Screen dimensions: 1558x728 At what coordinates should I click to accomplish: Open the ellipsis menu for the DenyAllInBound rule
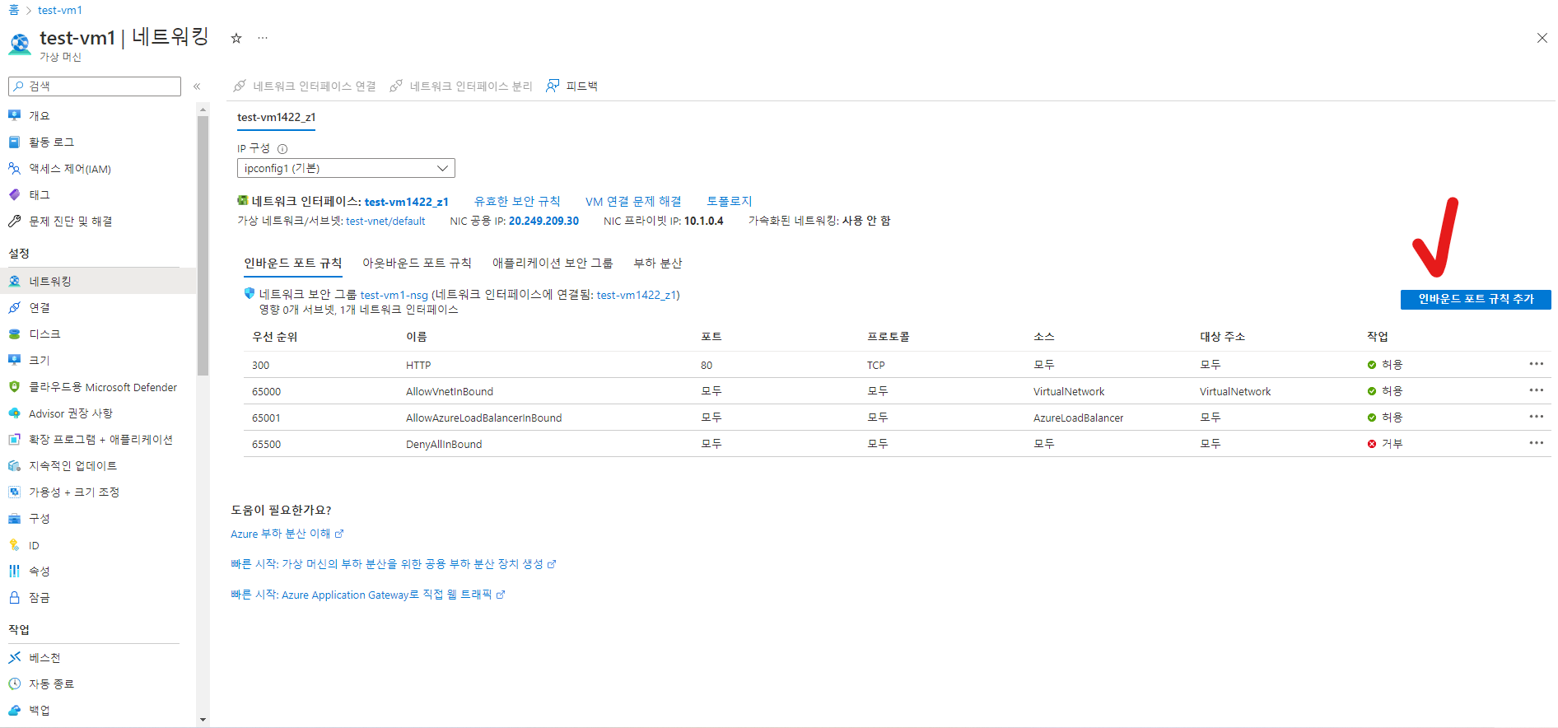pyautogui.click(x=1537, y=443)
